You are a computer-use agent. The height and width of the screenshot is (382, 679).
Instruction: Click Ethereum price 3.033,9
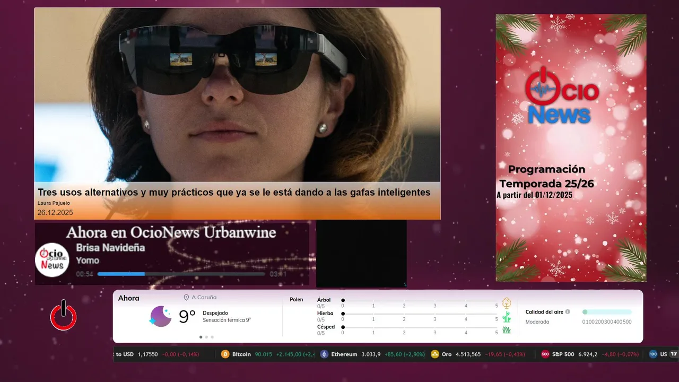click(x=371, y=354)
